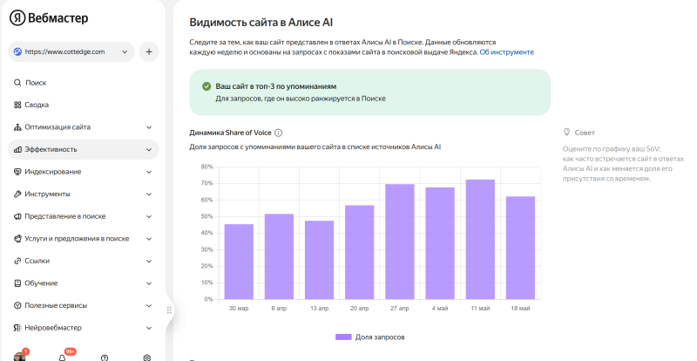Screen dimensions: 697x361
Task: Click heading Видимость сайта в Алисе AI
Action: tap(261, 23)
